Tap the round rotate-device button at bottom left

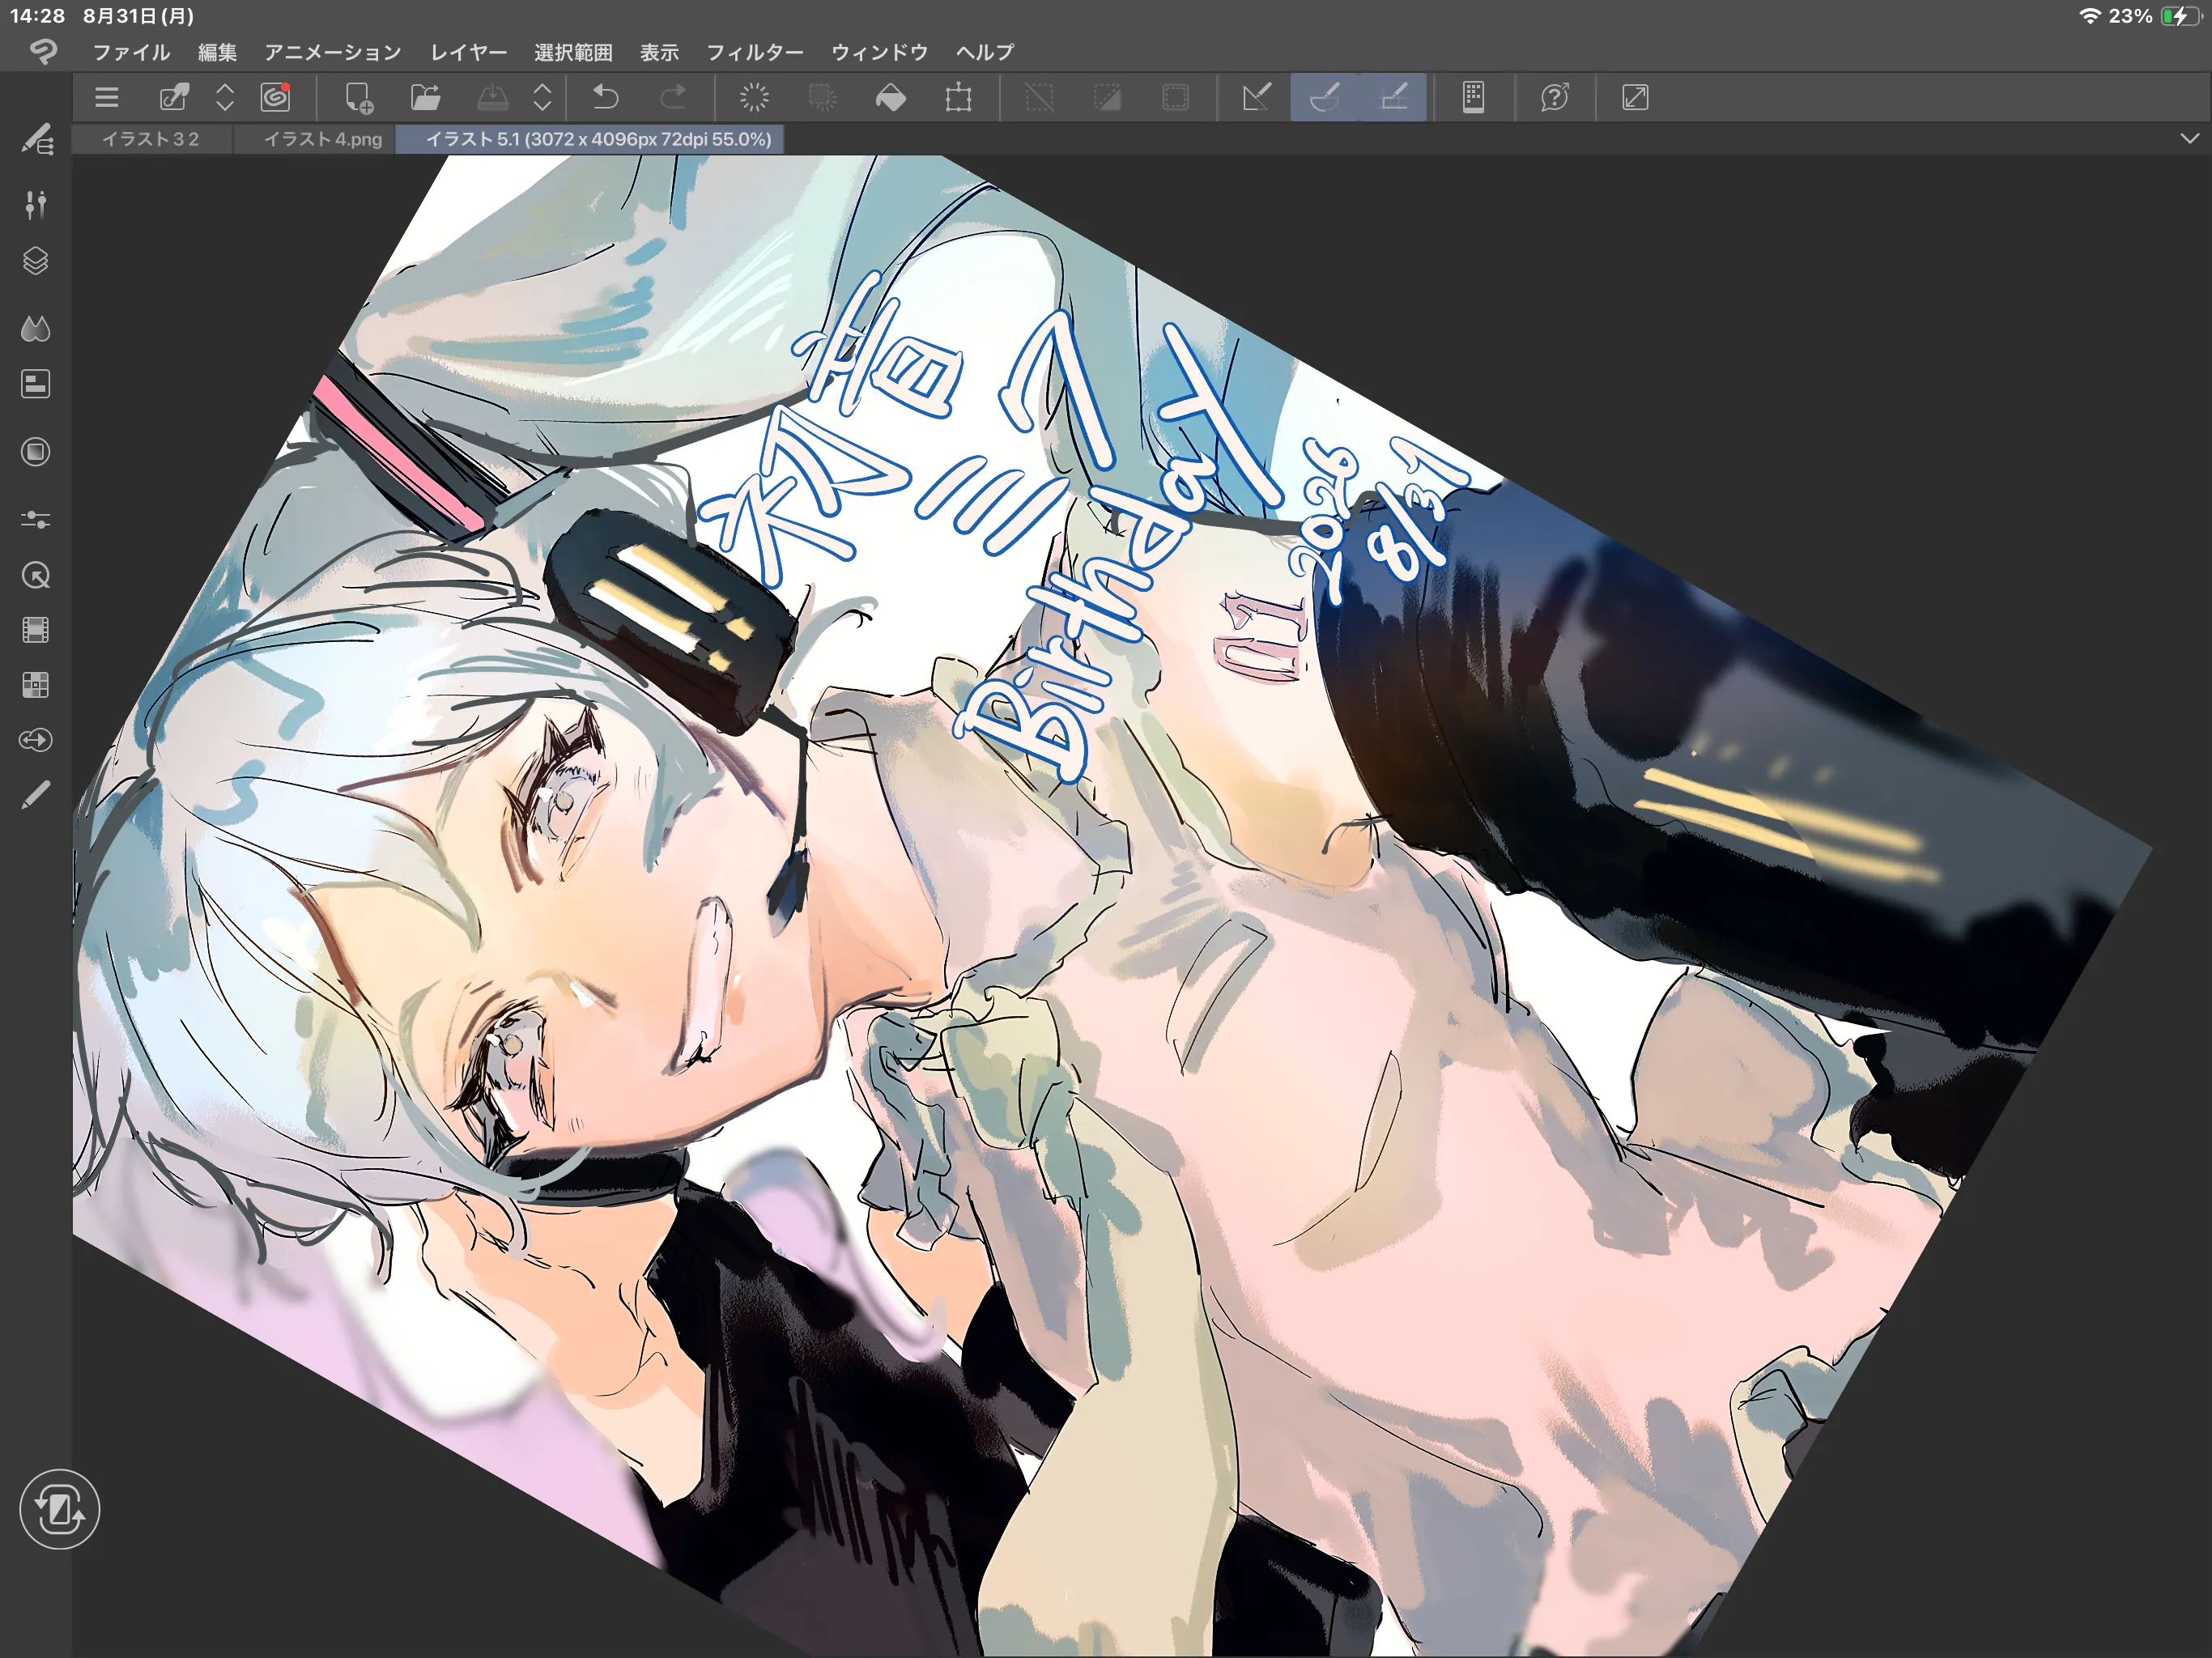tap(60, 1509)
